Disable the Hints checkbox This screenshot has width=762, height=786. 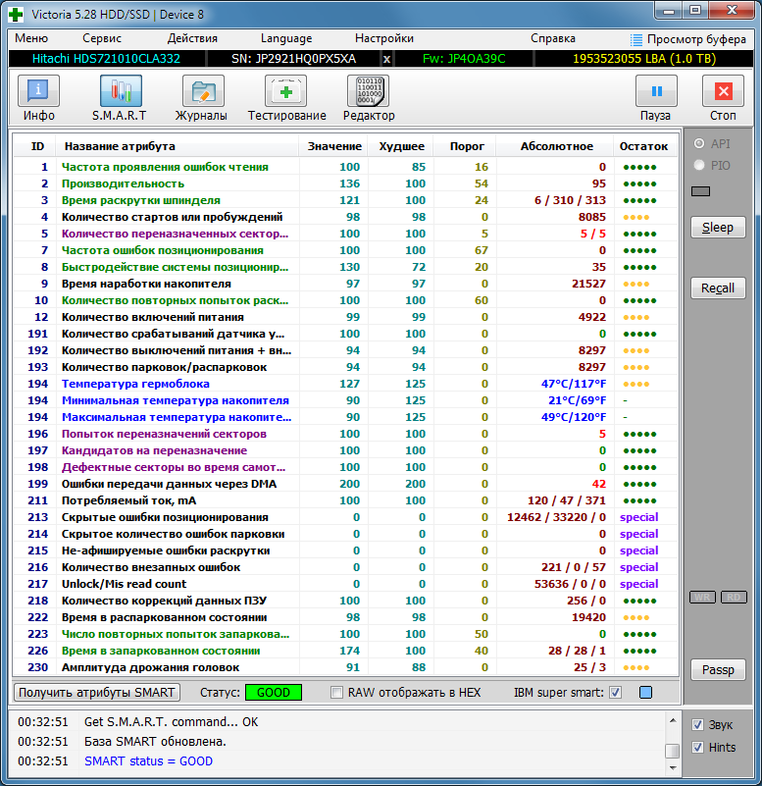[698, 748]
